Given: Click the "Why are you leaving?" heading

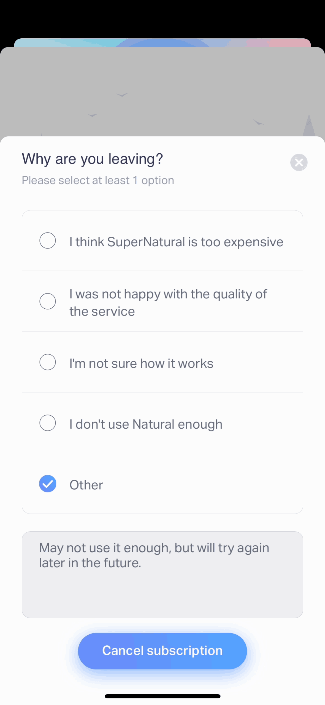Looking at the screenshot, I should (x=93, y=159).
